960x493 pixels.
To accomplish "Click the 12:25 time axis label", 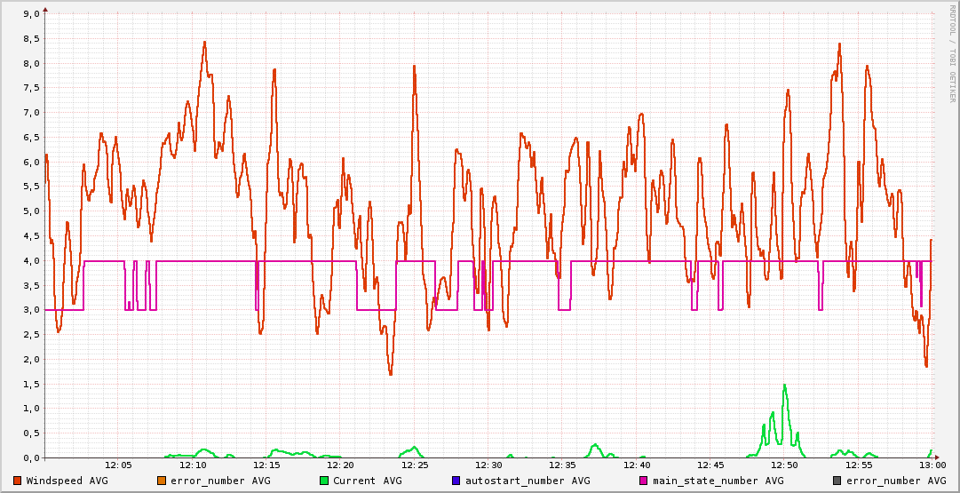I will [414, 465].
